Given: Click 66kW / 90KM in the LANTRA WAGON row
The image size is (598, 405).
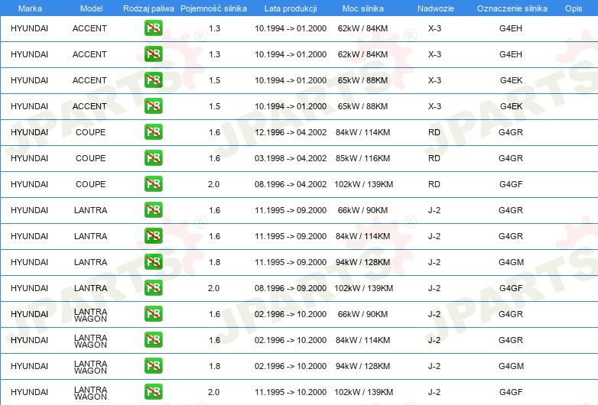Looking at the screenshot, I should tap(362, 314).
